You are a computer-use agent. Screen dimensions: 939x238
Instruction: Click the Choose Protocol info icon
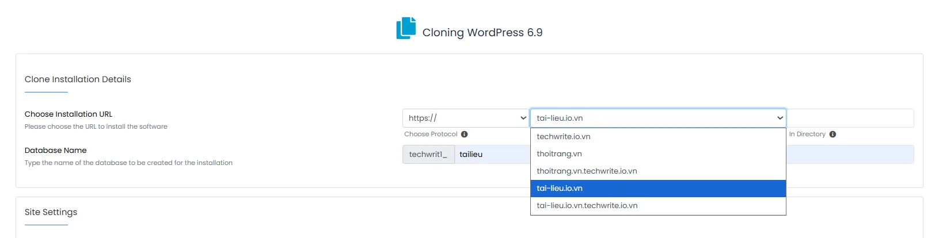point(464,134)
